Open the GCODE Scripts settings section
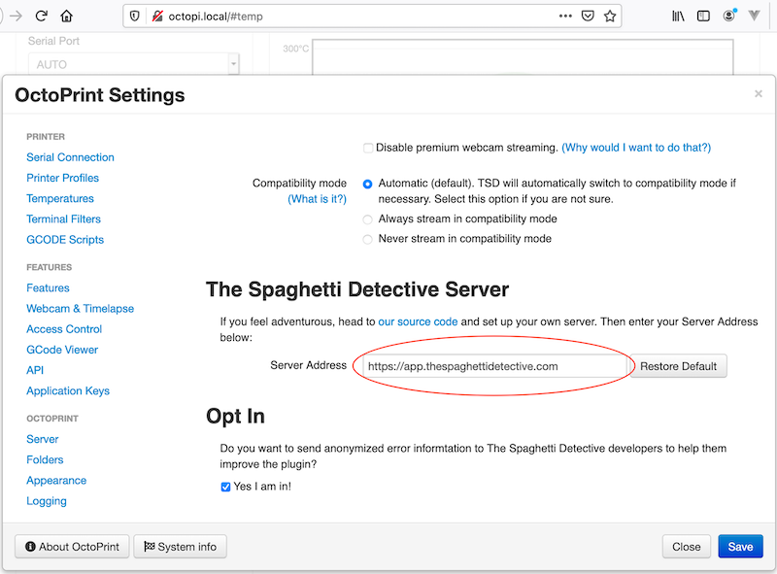Image resolution: width=777 pixels, height=574 pixels. pyautogui.click(x=65, y=240)
